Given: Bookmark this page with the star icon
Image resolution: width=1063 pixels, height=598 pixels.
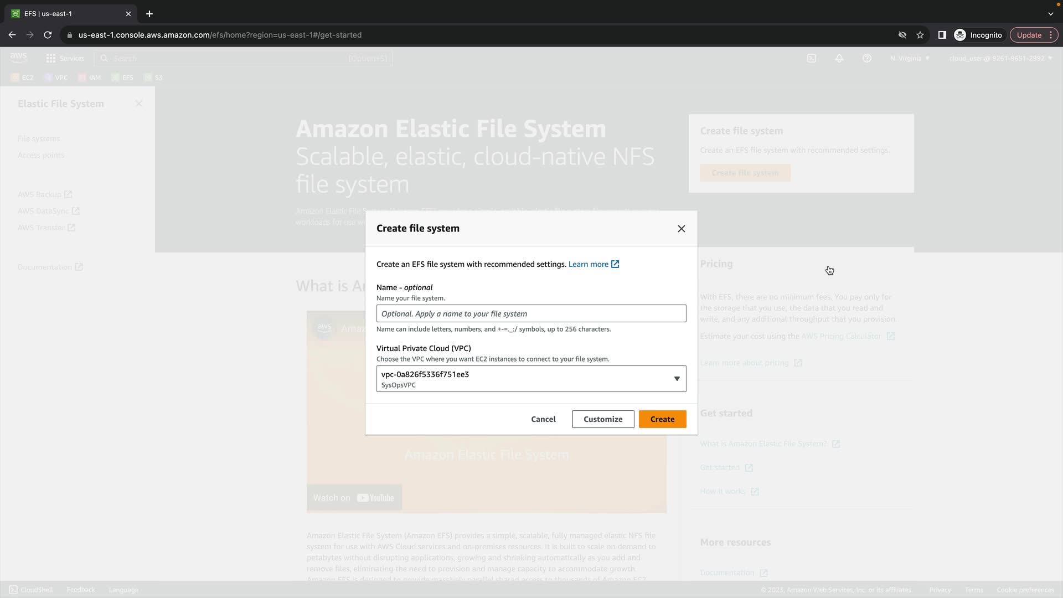Looking at the screenshot, I should click(x=920, y=35).
